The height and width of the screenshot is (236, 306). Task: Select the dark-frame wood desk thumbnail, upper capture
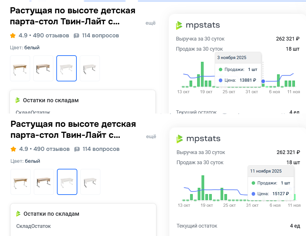tap(43, 68)
